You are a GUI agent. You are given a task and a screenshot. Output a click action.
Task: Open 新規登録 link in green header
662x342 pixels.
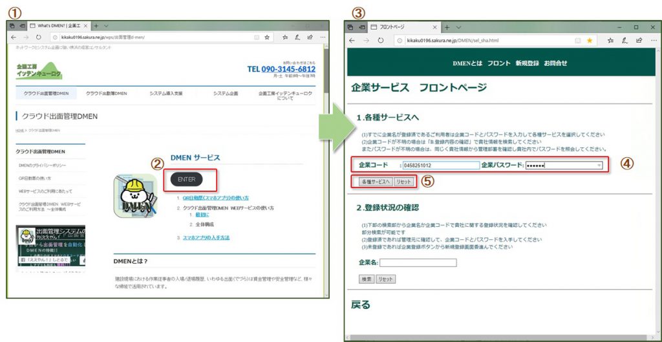tap(527, 63)
